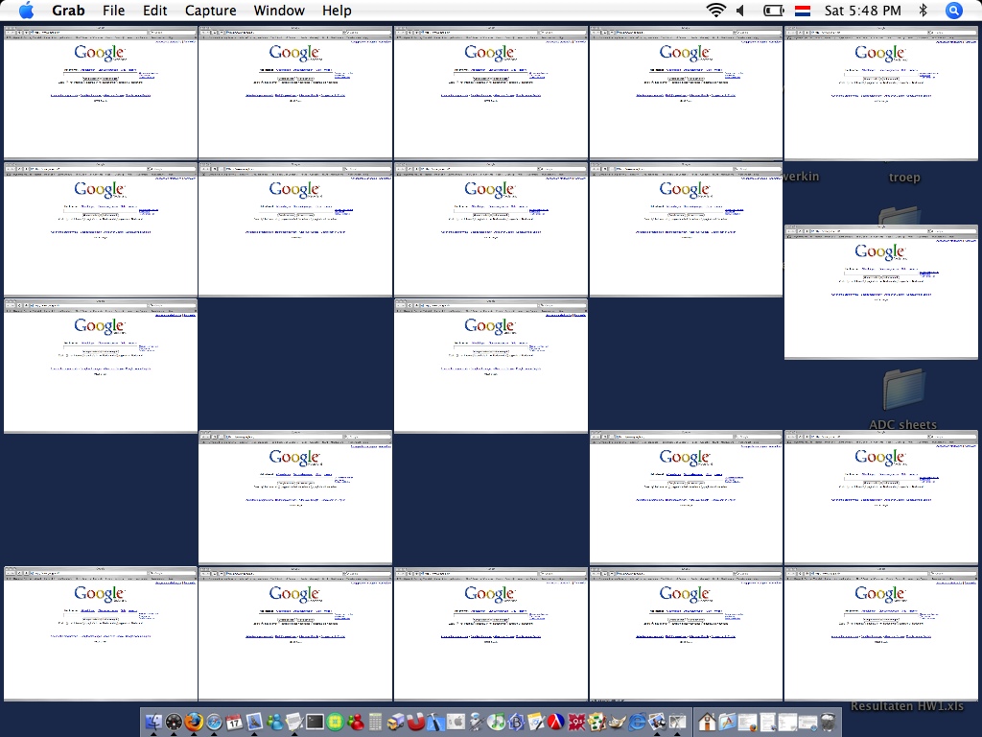The height and width of the screenshot is (737, 982).
Task: Open the Apple menu
Action: 26,10
